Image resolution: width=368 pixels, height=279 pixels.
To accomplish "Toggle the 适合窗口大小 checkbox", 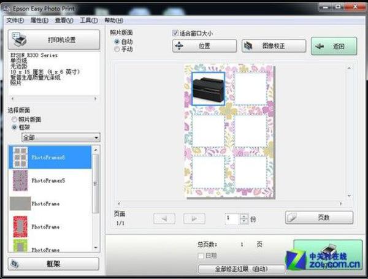I will pos(175,33).
